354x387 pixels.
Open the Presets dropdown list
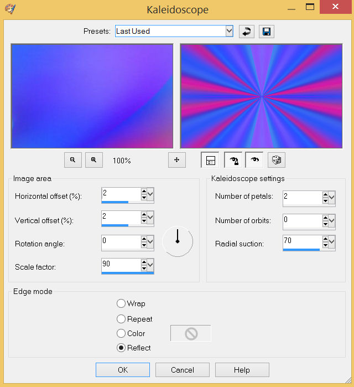tap(229, 31)
